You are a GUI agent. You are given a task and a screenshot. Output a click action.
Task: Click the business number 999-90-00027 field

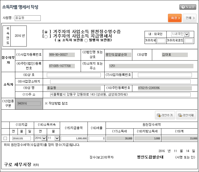click(62, 55)
